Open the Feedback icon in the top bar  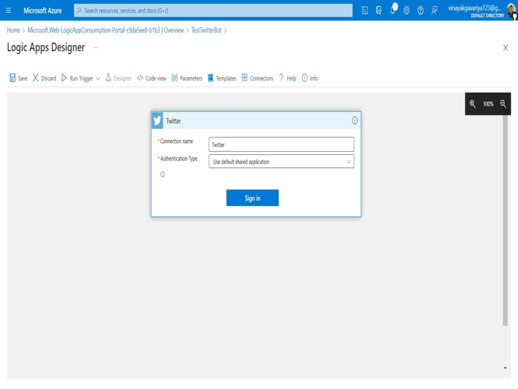[x=434, y=10]
